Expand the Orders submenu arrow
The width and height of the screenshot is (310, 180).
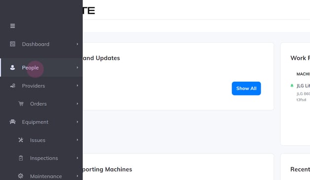(77, 104)
